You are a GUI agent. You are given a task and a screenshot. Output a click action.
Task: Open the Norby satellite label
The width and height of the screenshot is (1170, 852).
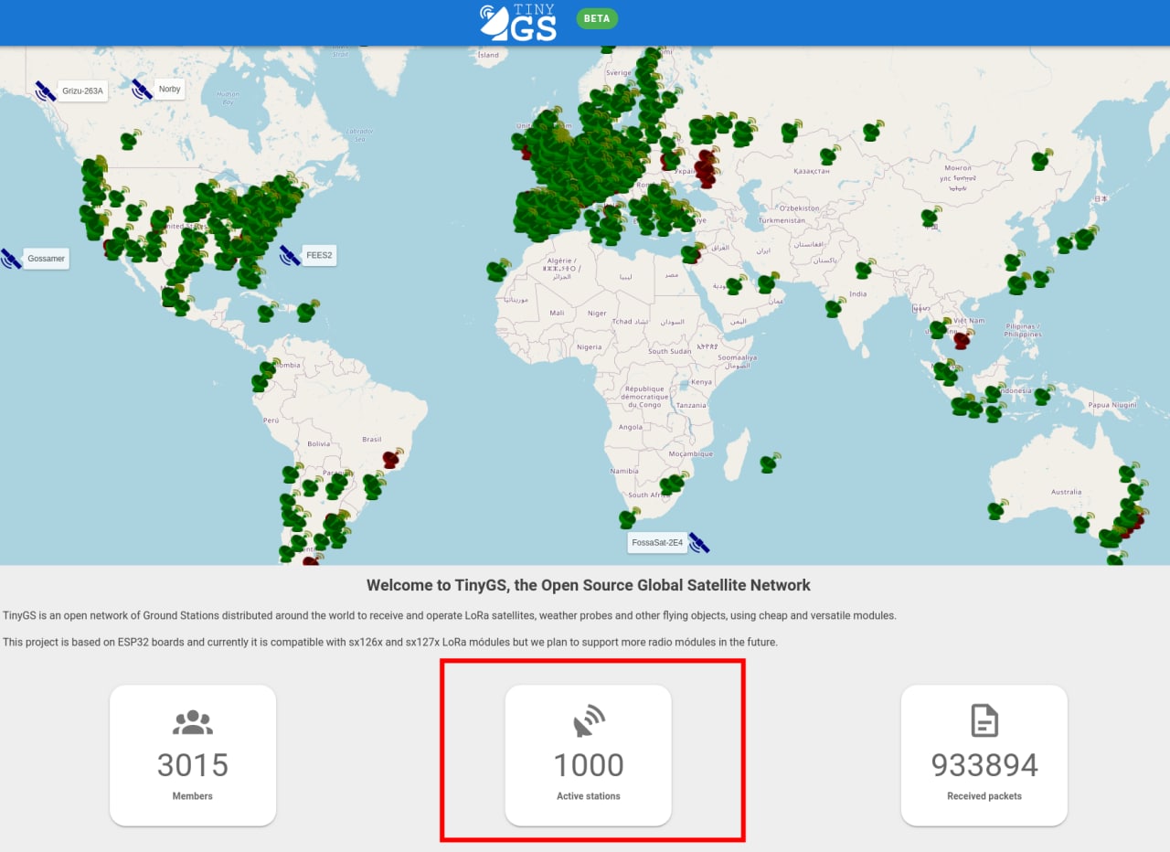click(169, 89)
